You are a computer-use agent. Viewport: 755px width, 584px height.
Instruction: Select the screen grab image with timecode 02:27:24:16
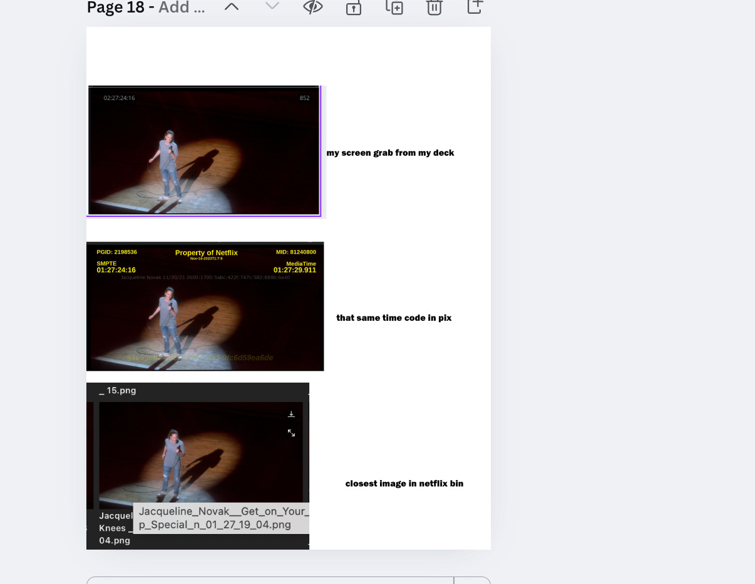(x=204, y=151)
